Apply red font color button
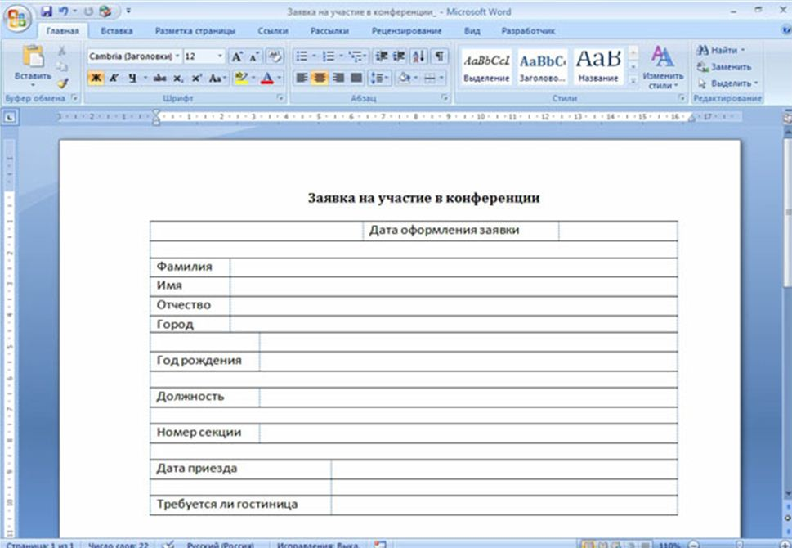This screenshot has height=548, width=792. pos(267,78)
